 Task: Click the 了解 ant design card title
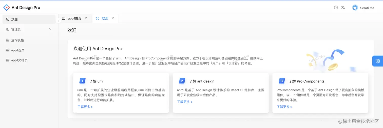tap(202, 81)
